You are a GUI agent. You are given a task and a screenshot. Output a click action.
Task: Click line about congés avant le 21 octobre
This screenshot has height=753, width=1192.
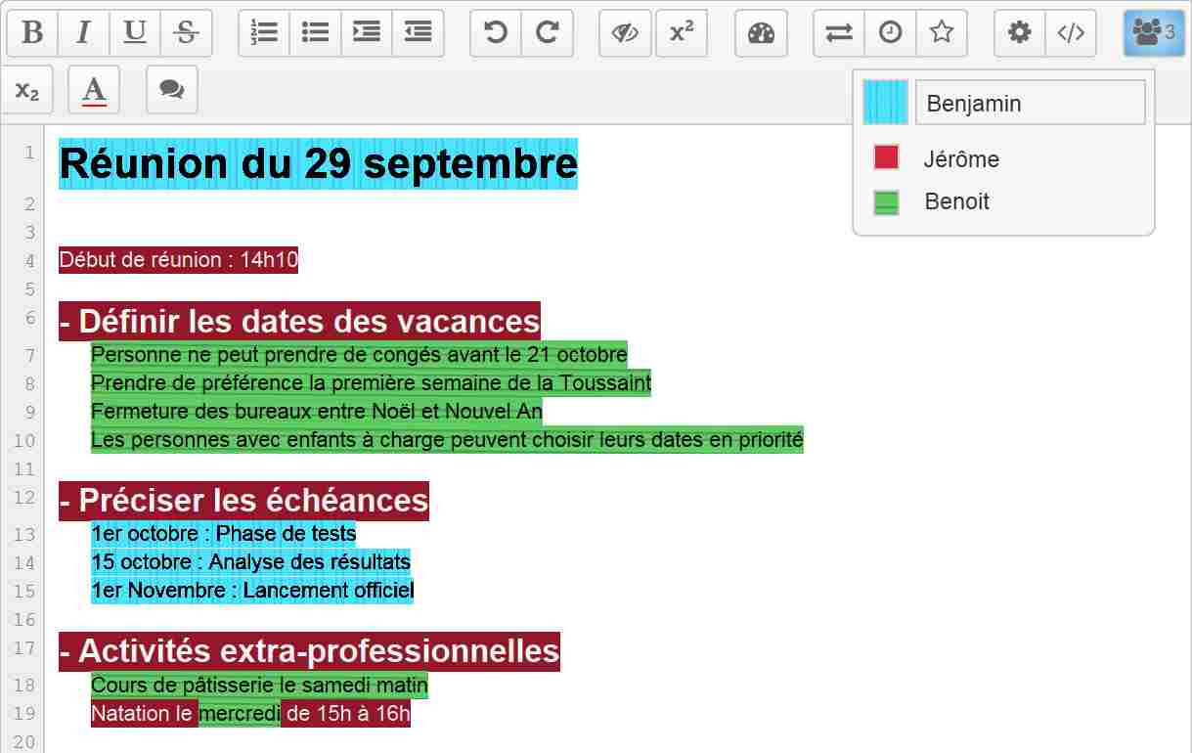[x=359, y=354]
